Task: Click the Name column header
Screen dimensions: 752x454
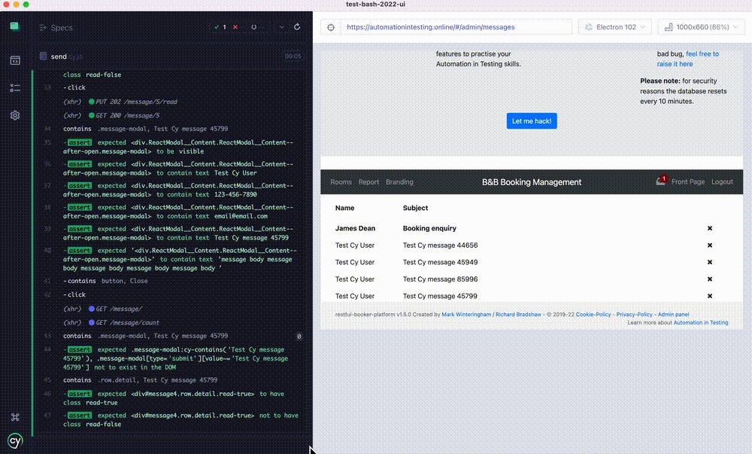Action: point(345,208)
